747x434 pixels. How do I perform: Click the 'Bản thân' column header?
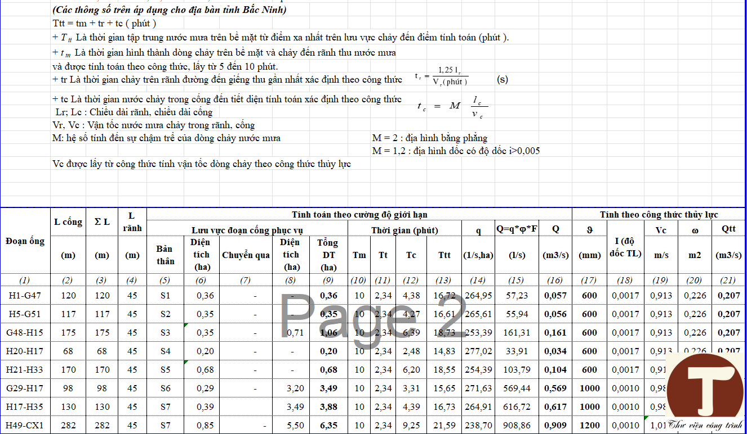(164, 255)
